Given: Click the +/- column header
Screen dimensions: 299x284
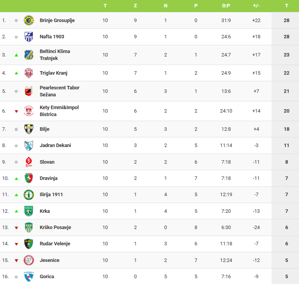Looking at the screenshot, I should pos(256,6).
